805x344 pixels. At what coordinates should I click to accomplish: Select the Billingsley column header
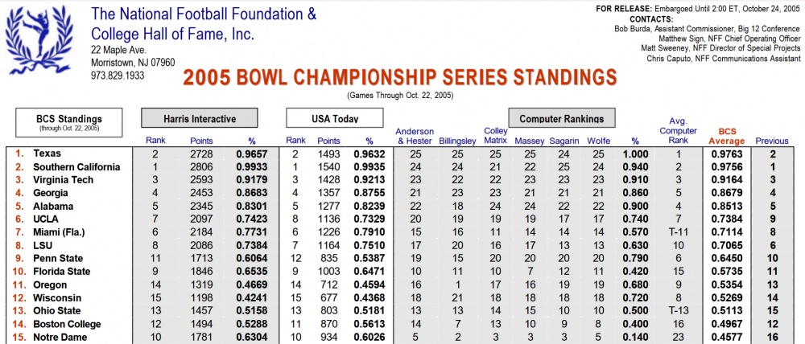[458, 141]
